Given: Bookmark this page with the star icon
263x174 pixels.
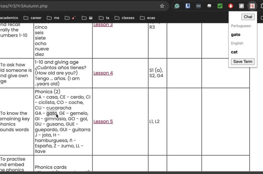Looking at the screenshot, I should [x=162, y=6].
